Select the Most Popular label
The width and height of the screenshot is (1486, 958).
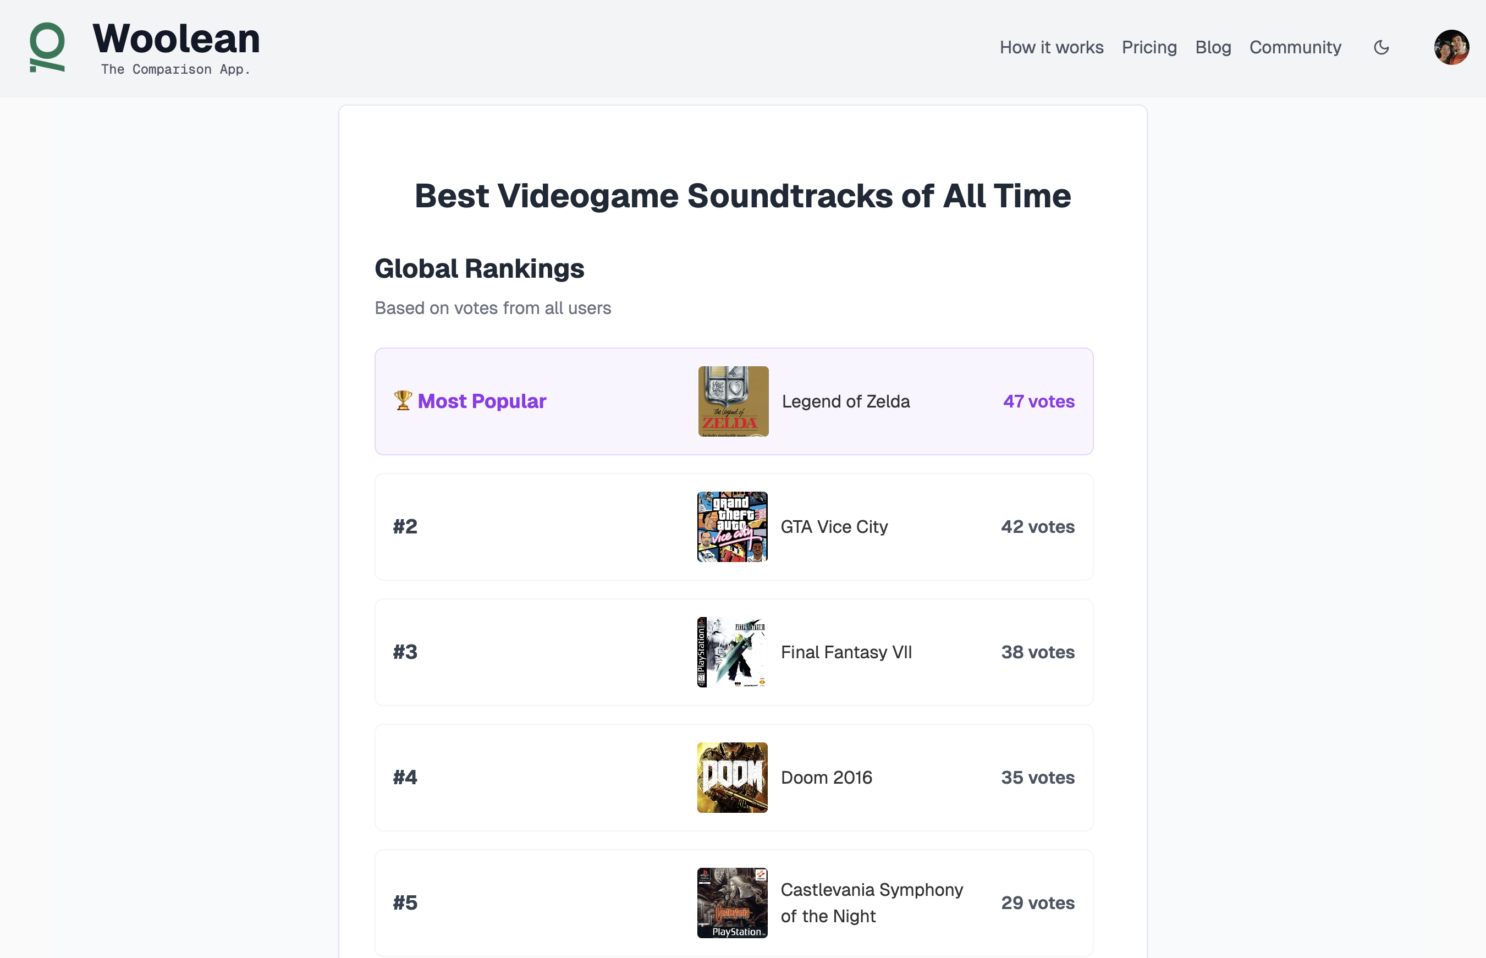point(481,401)
